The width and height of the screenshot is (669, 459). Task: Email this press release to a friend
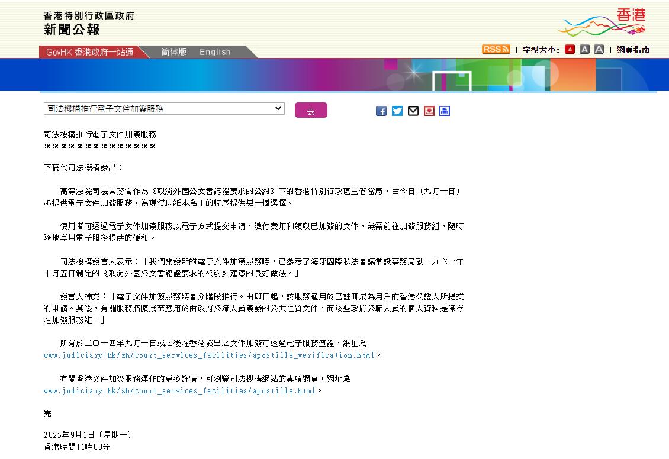click(413, 111)
